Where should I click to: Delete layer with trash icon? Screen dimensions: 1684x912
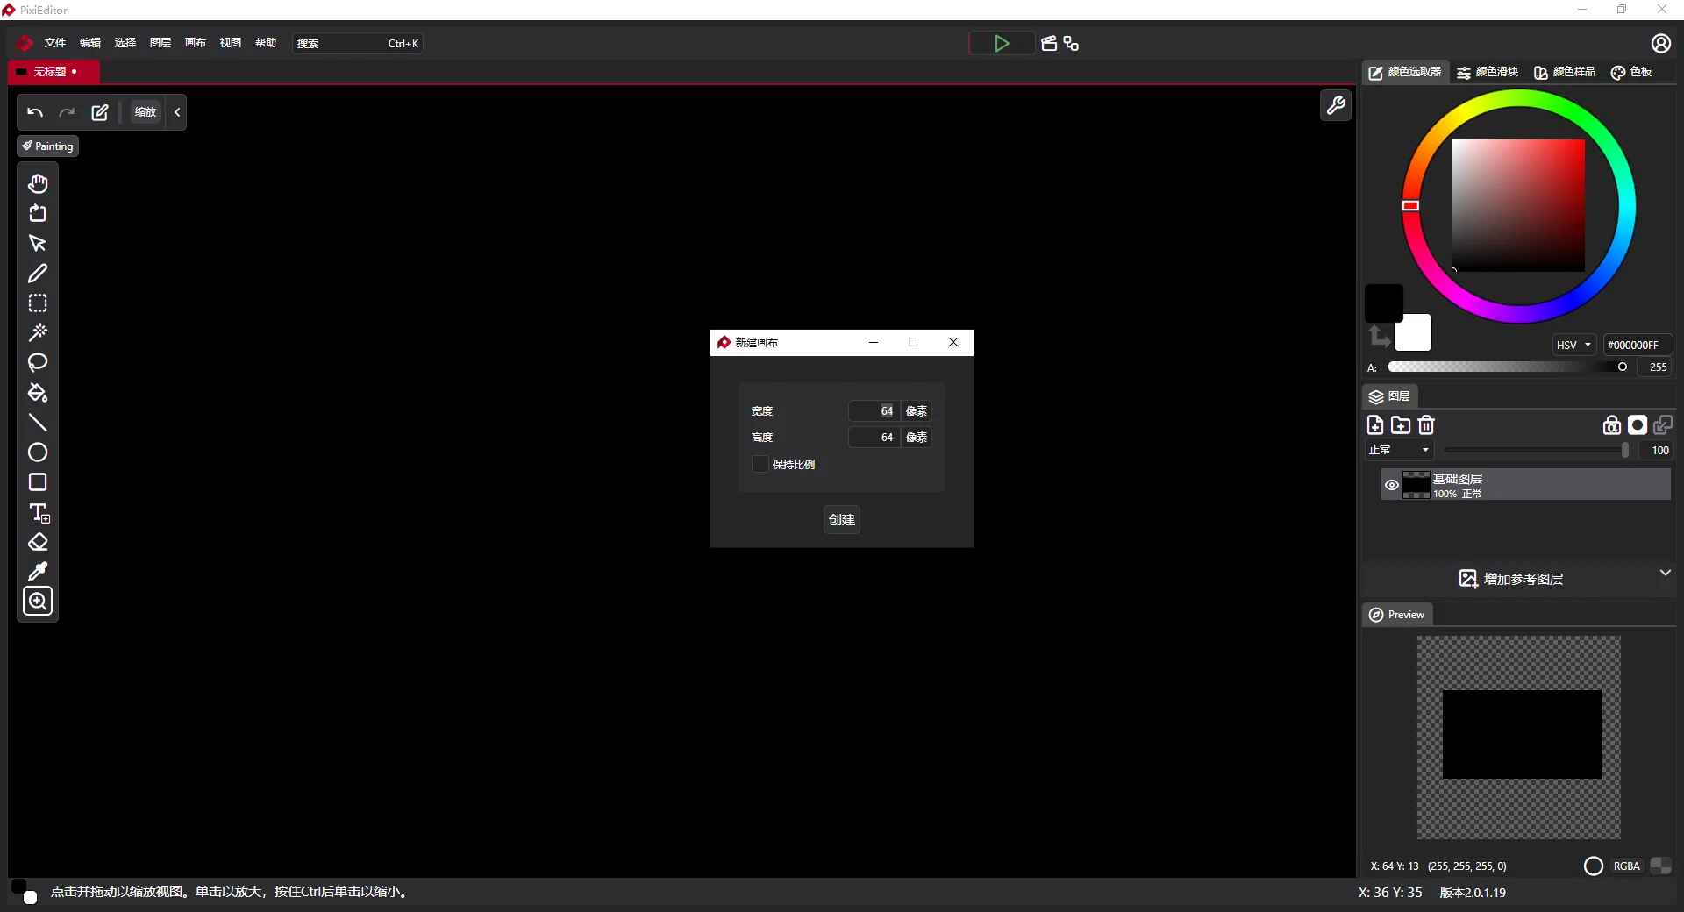pos(1426,425)
